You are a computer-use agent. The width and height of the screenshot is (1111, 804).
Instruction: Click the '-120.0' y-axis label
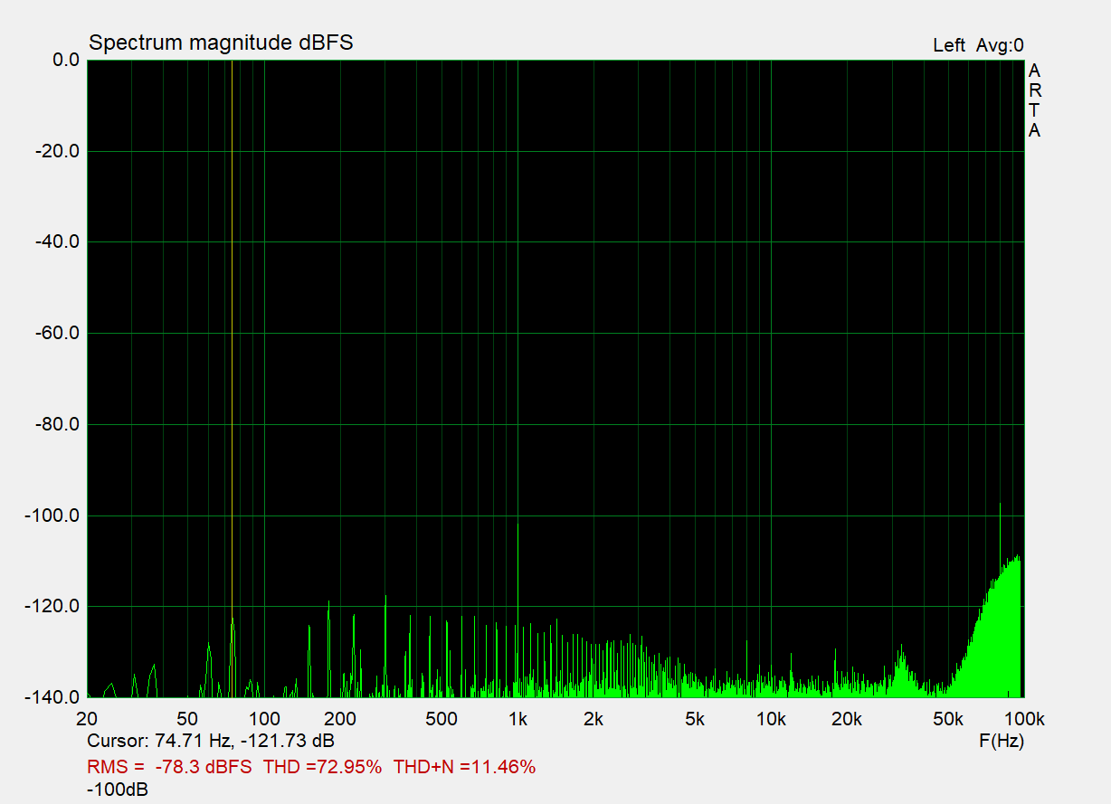pos(53,606)
